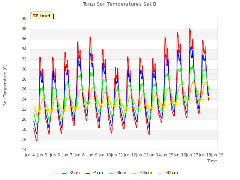Image resolution: width=240 pixels, height=180 pixels.
Task: Click the green -8cm legend swatch
Action: pos(111,173)
